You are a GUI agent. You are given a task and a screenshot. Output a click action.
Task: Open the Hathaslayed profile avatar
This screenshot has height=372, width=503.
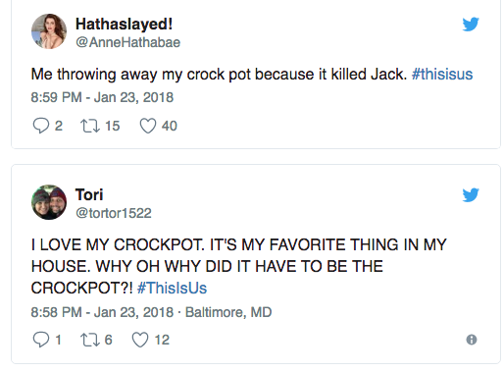pos(49,31)
